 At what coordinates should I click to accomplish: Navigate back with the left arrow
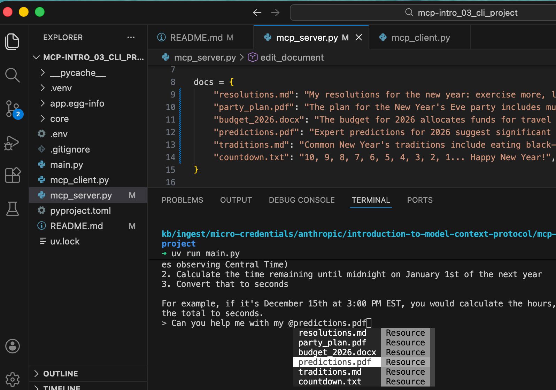point(257,13)
